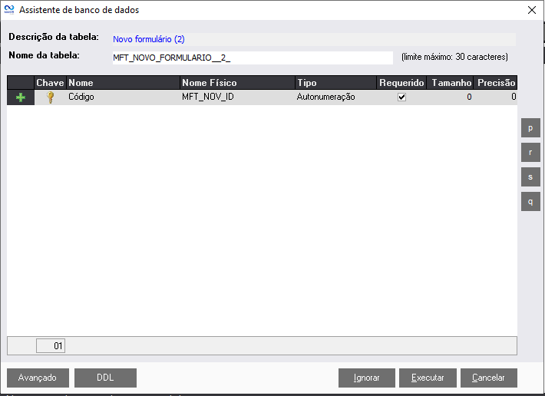Run with the Executar button
This screenshot has width=545, height=396.
pos(428,378)
